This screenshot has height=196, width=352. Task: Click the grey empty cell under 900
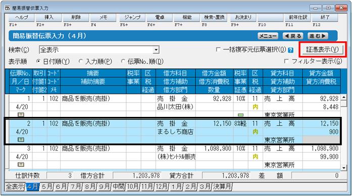[x=321, y=140]
